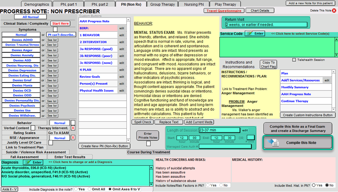338x192 pixels.
Task: Check the box beside Behavior Normal
Action: (x=73, y=123)
